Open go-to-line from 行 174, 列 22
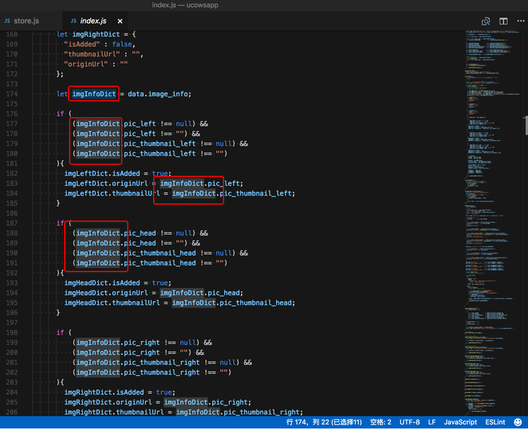528x429 pixels. coord(324,422)
